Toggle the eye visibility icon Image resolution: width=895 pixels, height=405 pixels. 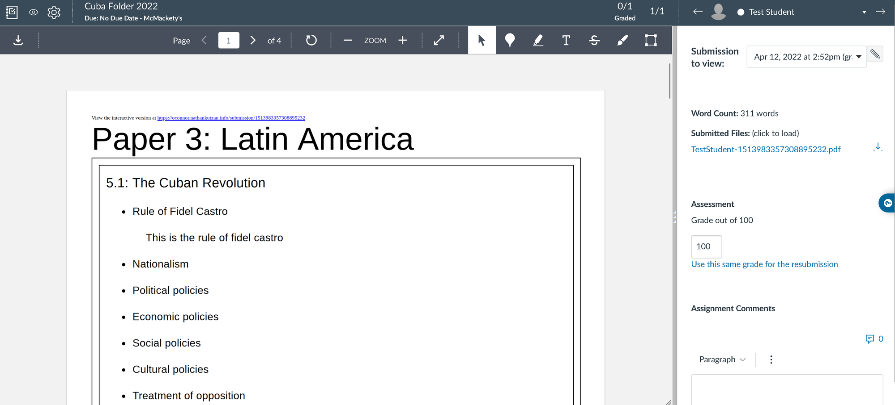click(x=34, y=12)
